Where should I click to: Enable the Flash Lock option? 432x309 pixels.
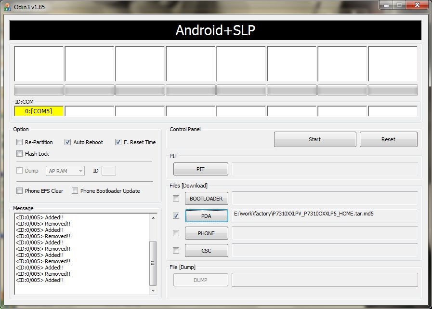[x=20, y=154]
